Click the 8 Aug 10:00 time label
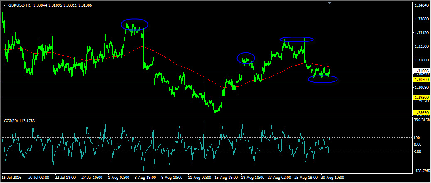This screenshot has height=183, width=431. coord(172,178)
